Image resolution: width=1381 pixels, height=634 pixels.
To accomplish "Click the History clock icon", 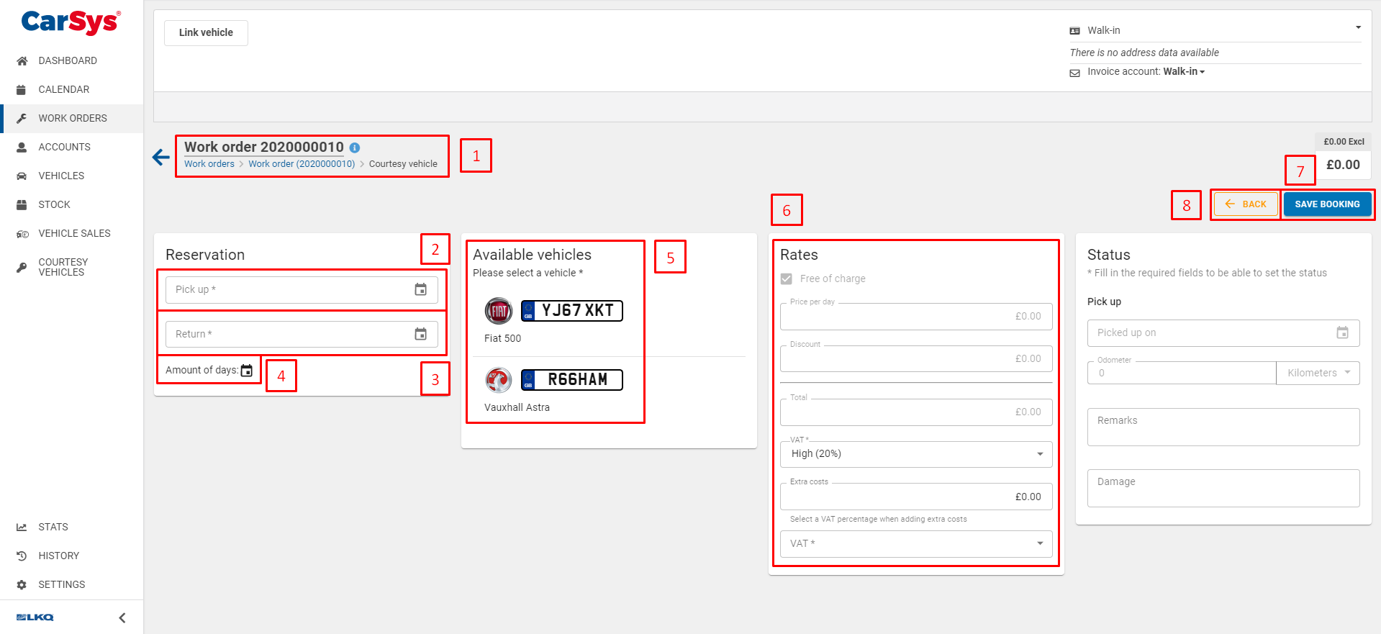I will click(22, 555).
